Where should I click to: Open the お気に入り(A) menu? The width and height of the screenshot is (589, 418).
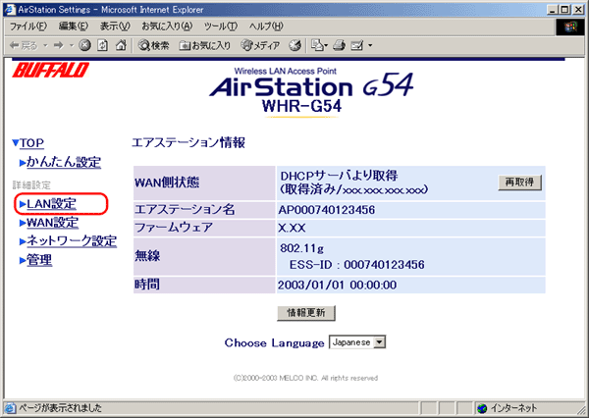pyautogui.click(x=167, y=26)
